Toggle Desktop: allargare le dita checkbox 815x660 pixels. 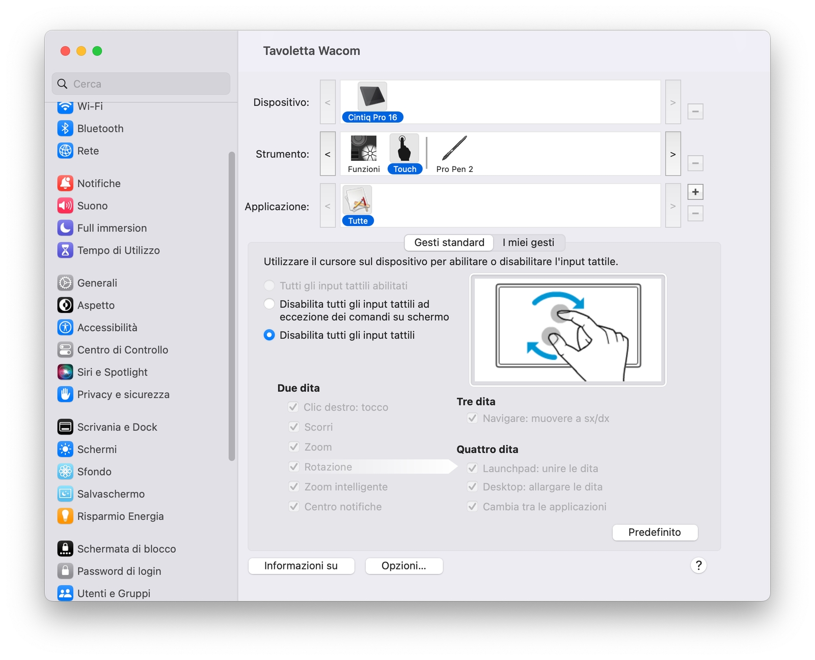coord(472,486)
